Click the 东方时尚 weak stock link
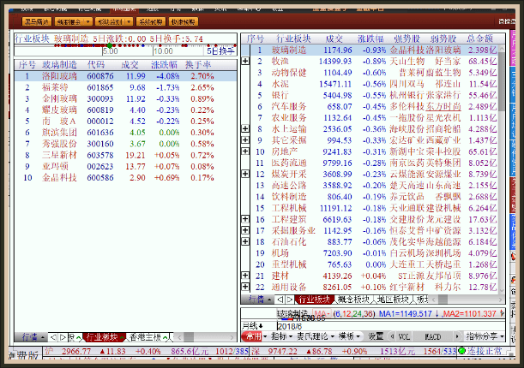 click(x=443, y=106)
